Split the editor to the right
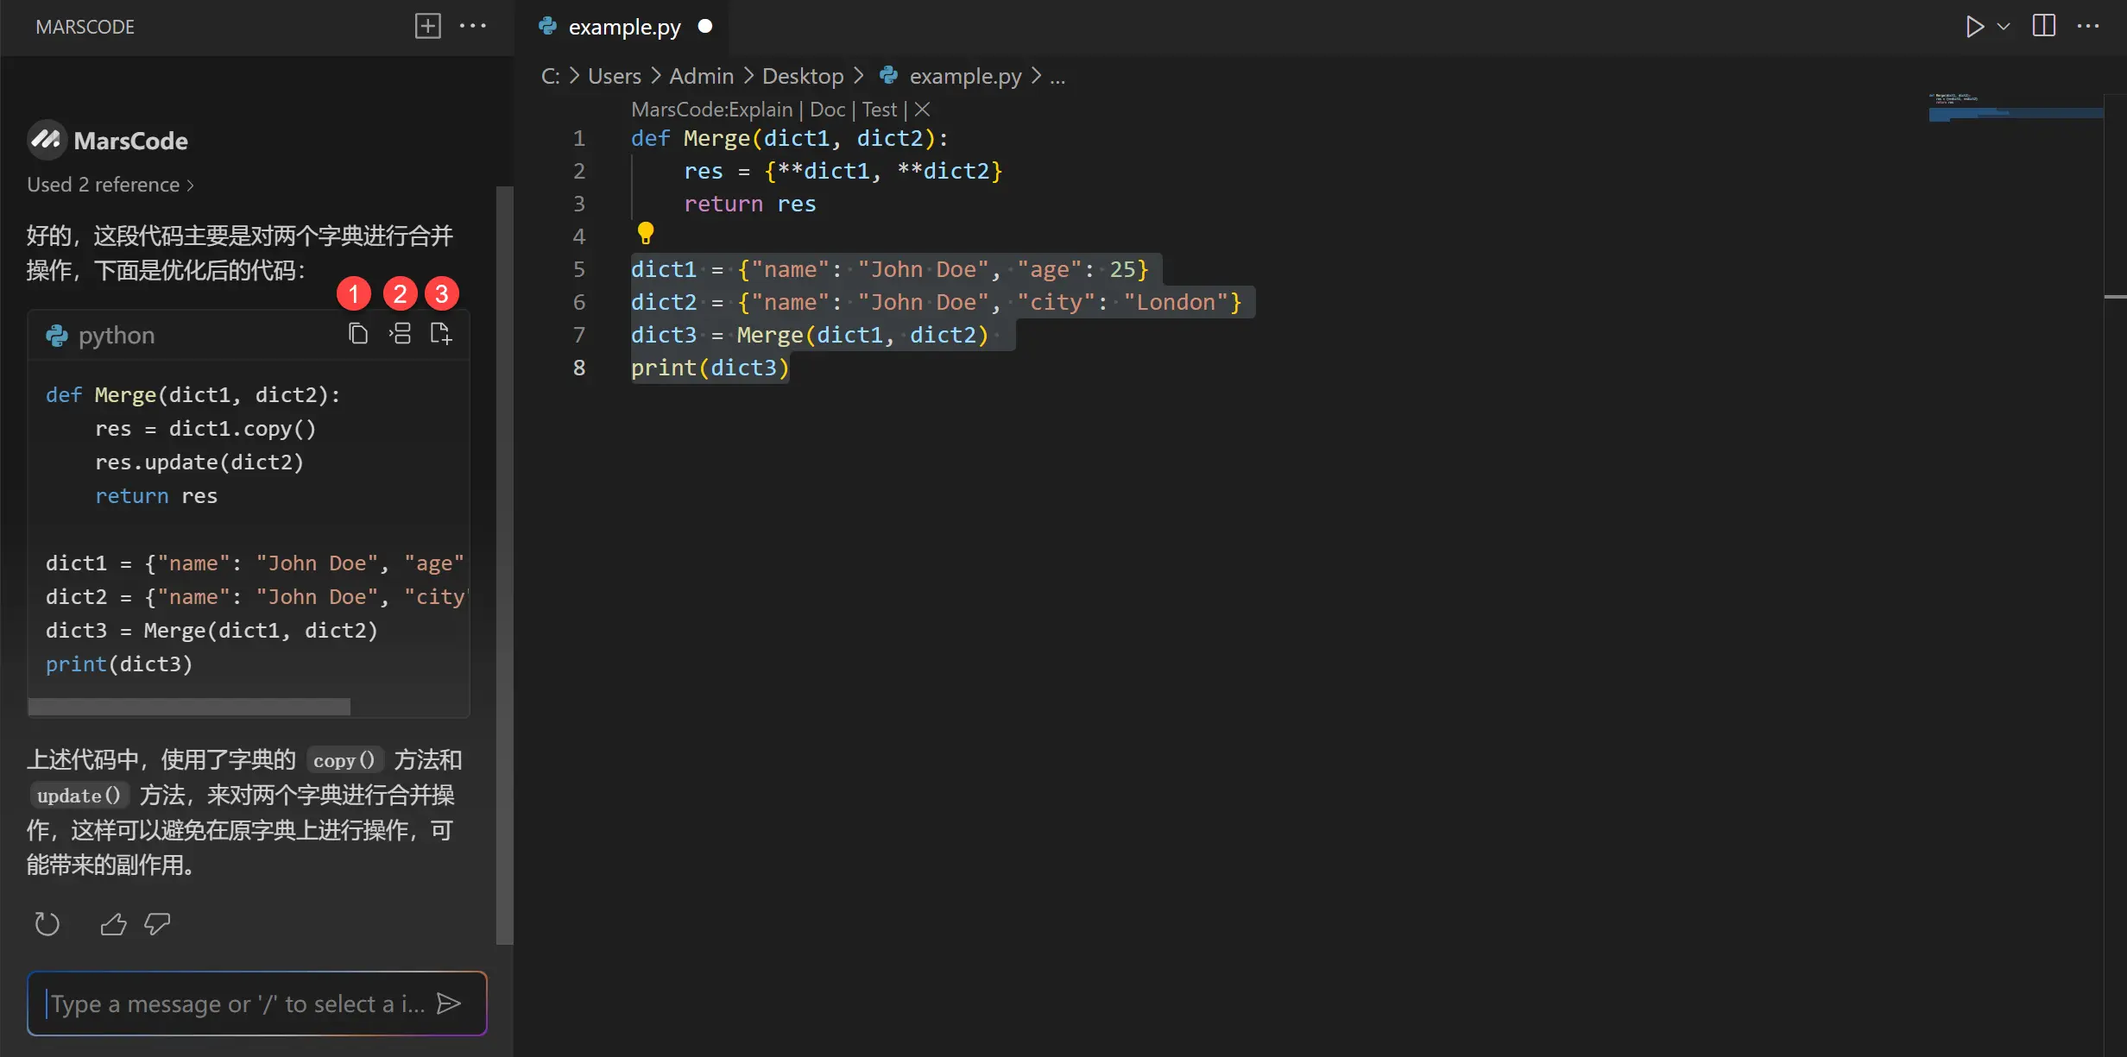Screen dimensions: 2127x1057 coord(2044,26)
